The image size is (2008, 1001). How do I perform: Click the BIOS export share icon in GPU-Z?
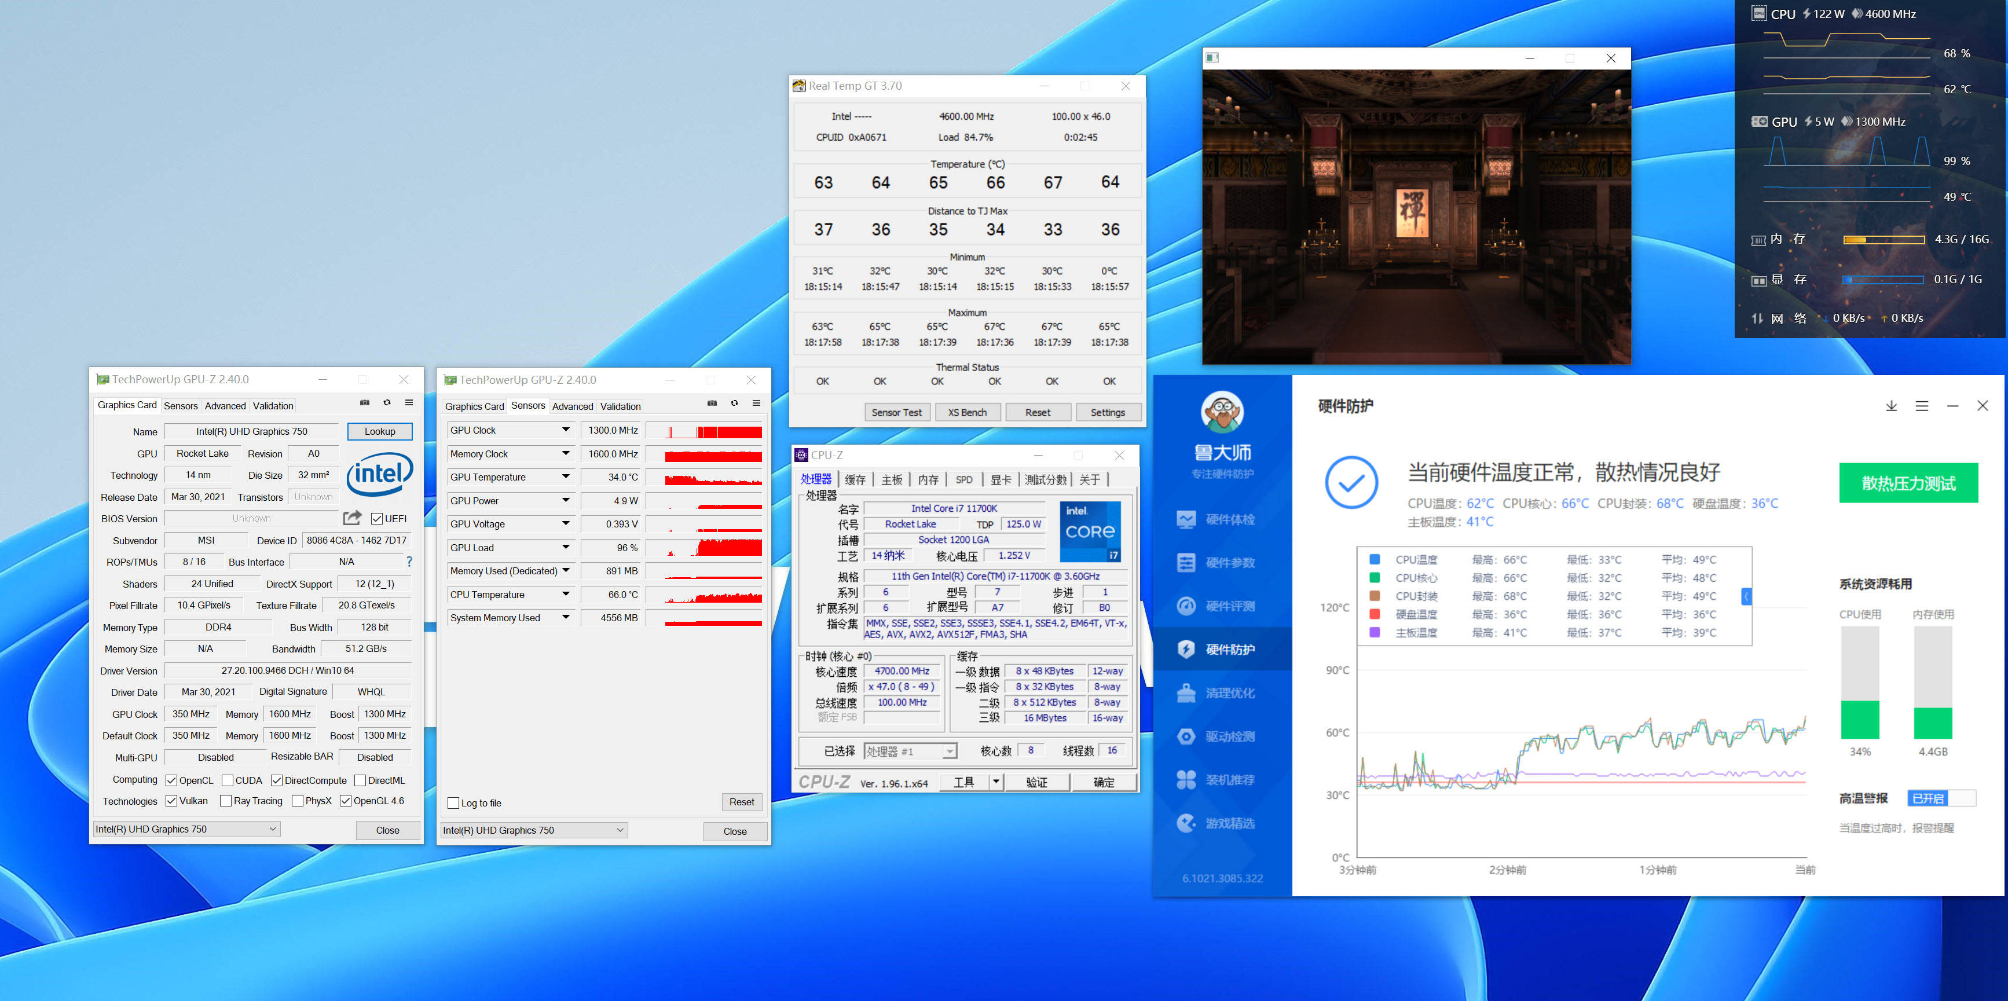click(353, 518)
